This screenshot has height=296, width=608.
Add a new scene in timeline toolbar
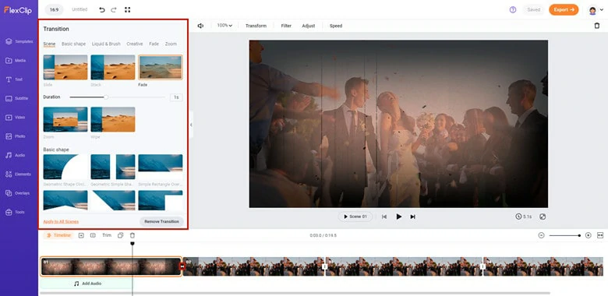pos(81,235)
